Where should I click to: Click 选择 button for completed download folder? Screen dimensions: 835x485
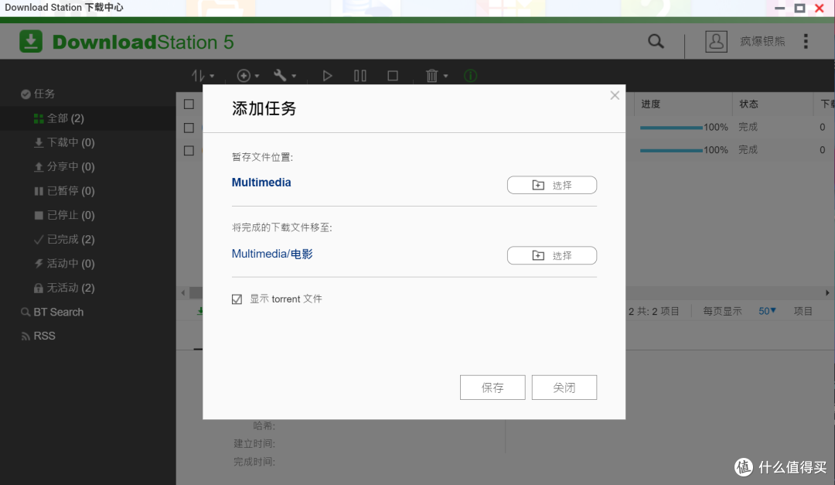click(x=552, y=255)
